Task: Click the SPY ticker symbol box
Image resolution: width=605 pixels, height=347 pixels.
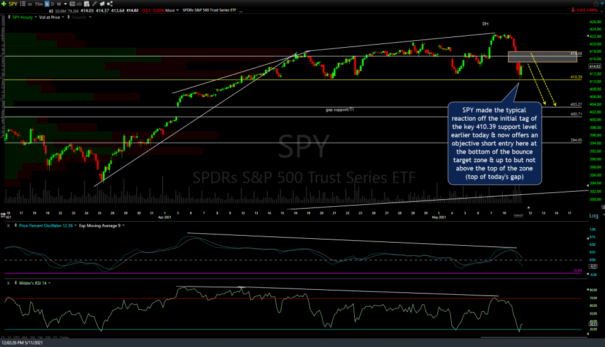Action: (13, 4)
